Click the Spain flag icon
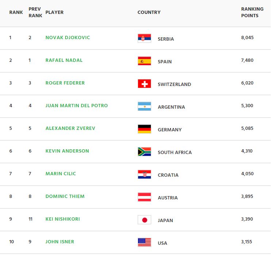Viewport: 271px width, 255px height. pyautogui.click(x=144, y=61)
